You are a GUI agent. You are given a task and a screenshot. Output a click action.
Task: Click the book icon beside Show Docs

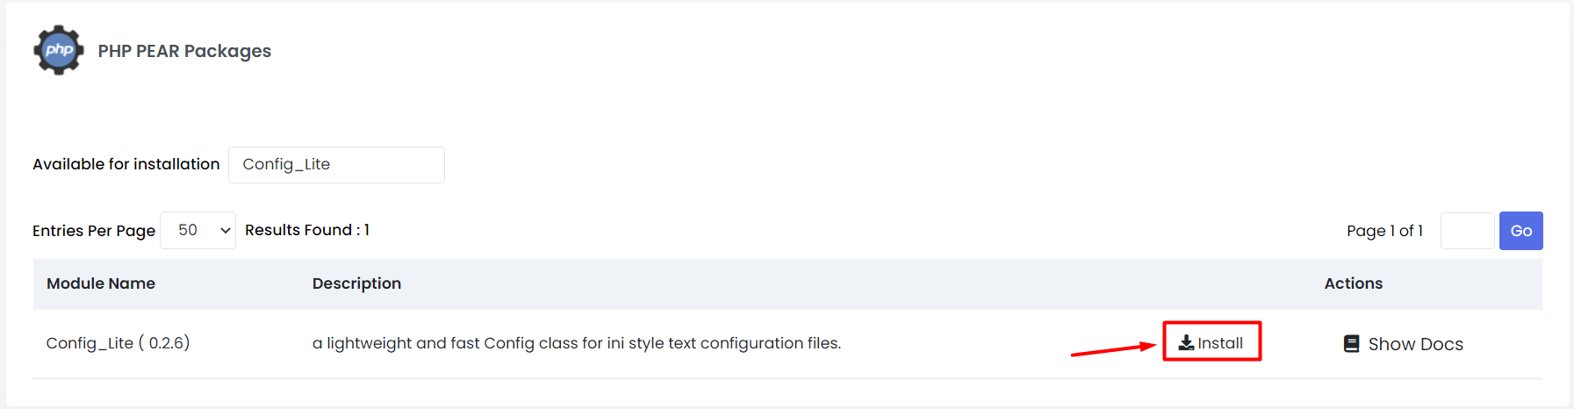coord(1352,344)
